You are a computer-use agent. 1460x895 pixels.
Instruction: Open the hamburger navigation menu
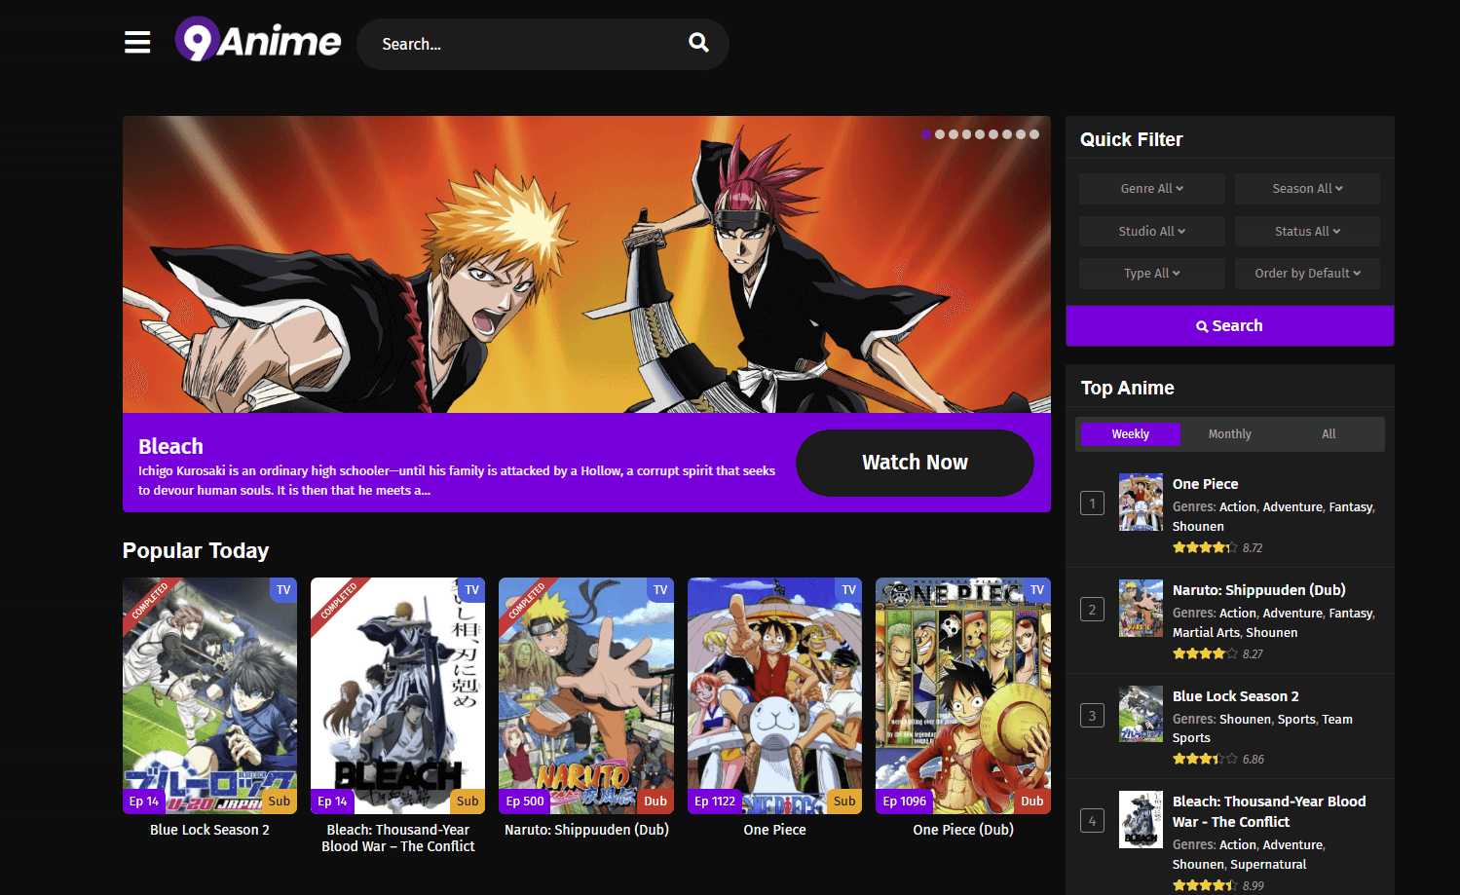pos(137,43)
